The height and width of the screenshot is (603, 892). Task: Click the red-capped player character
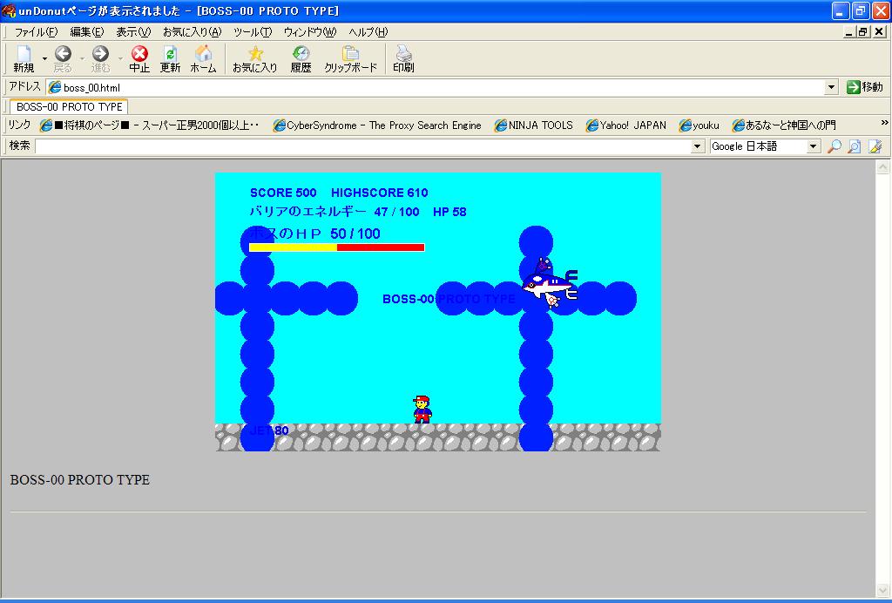click(x=422, y=409)
